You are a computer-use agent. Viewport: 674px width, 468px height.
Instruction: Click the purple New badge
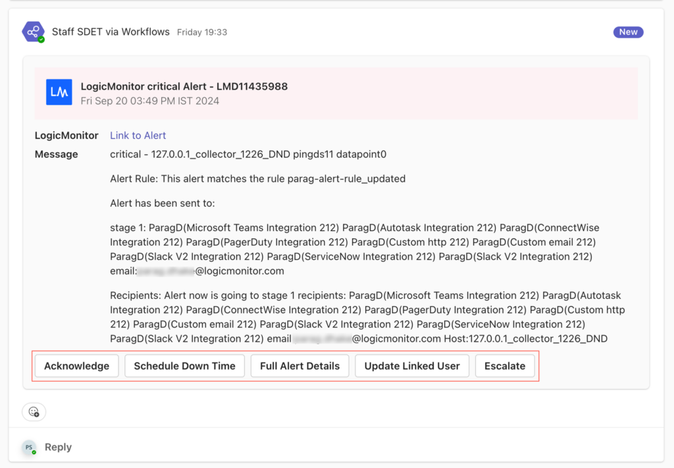tap(628, 32)
